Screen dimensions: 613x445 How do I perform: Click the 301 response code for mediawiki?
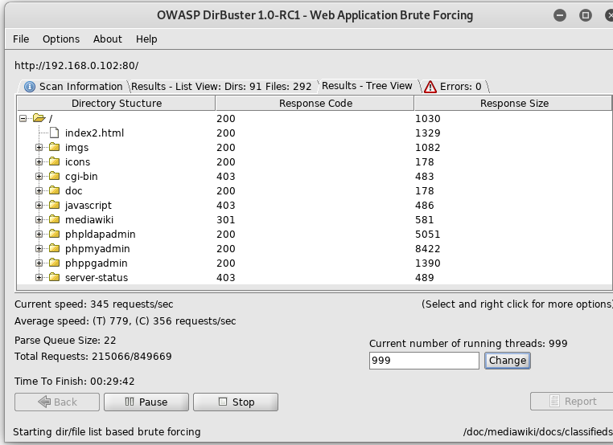pos(226,220)
